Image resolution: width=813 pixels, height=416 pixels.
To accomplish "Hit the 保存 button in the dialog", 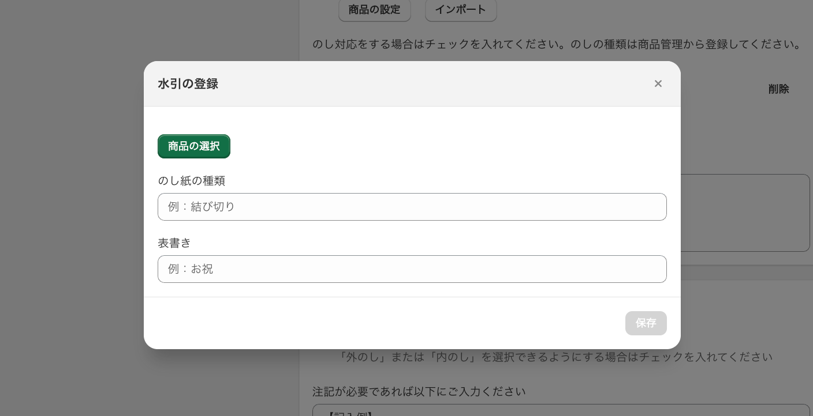I will click(x=646, y=323).
